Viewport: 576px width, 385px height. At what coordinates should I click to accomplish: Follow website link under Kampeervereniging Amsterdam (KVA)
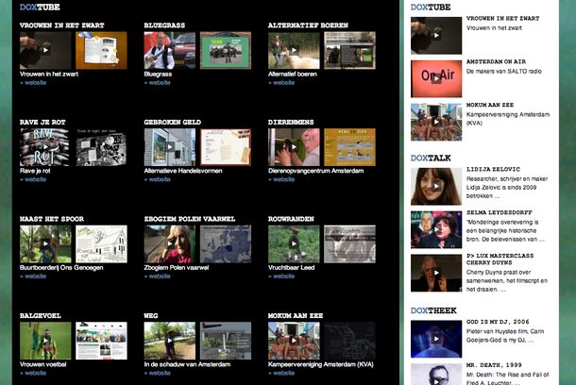[281, 374]
